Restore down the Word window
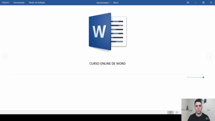Screen dimensions: 215x121 tap(203, 3)
